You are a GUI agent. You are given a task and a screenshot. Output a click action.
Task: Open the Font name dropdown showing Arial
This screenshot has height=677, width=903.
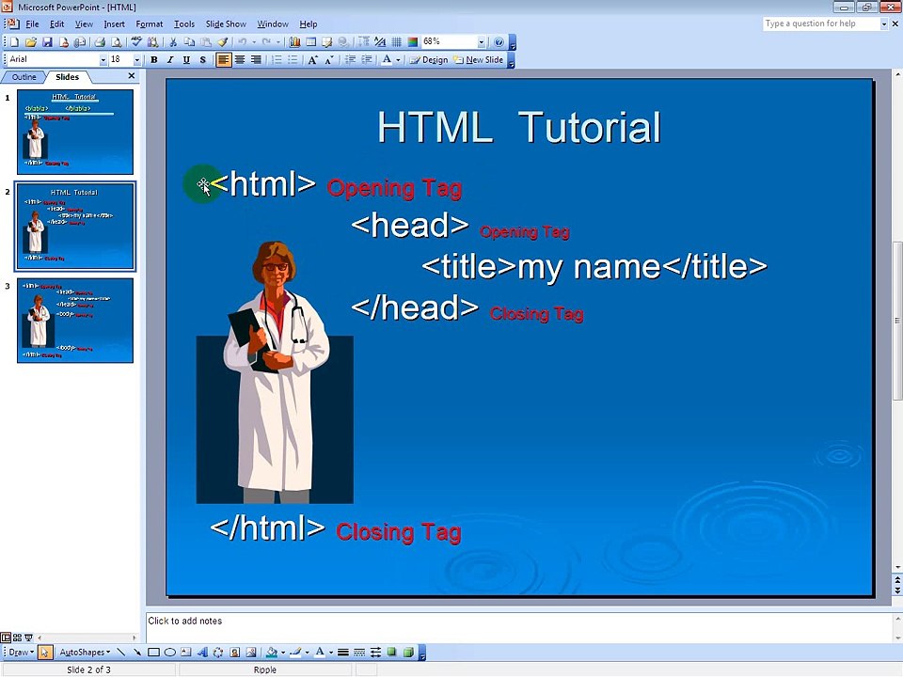[x=103, y=60]
